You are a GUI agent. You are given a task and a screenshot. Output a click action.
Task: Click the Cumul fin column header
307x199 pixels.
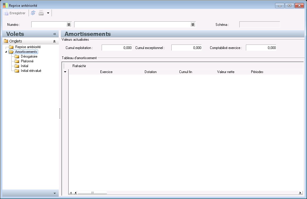tap(186, 72)
